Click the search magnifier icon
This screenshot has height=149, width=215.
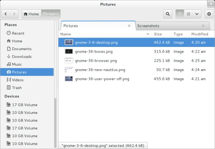click(167, 14)
